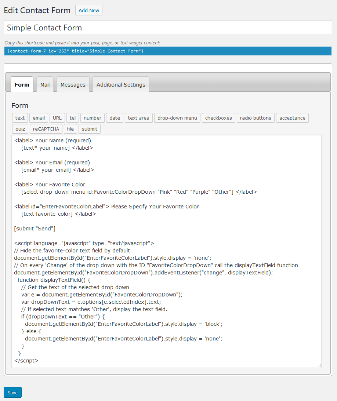Image resolution: width=337 pixels, height=401 pixels.
Task: Switch to the Form tab
Action: coord(22,85)
